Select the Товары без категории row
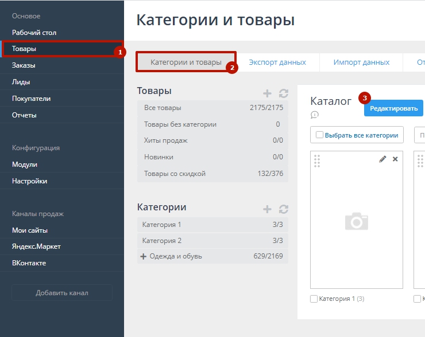This screenshot has width=425, height=337. tap(212, 124)
